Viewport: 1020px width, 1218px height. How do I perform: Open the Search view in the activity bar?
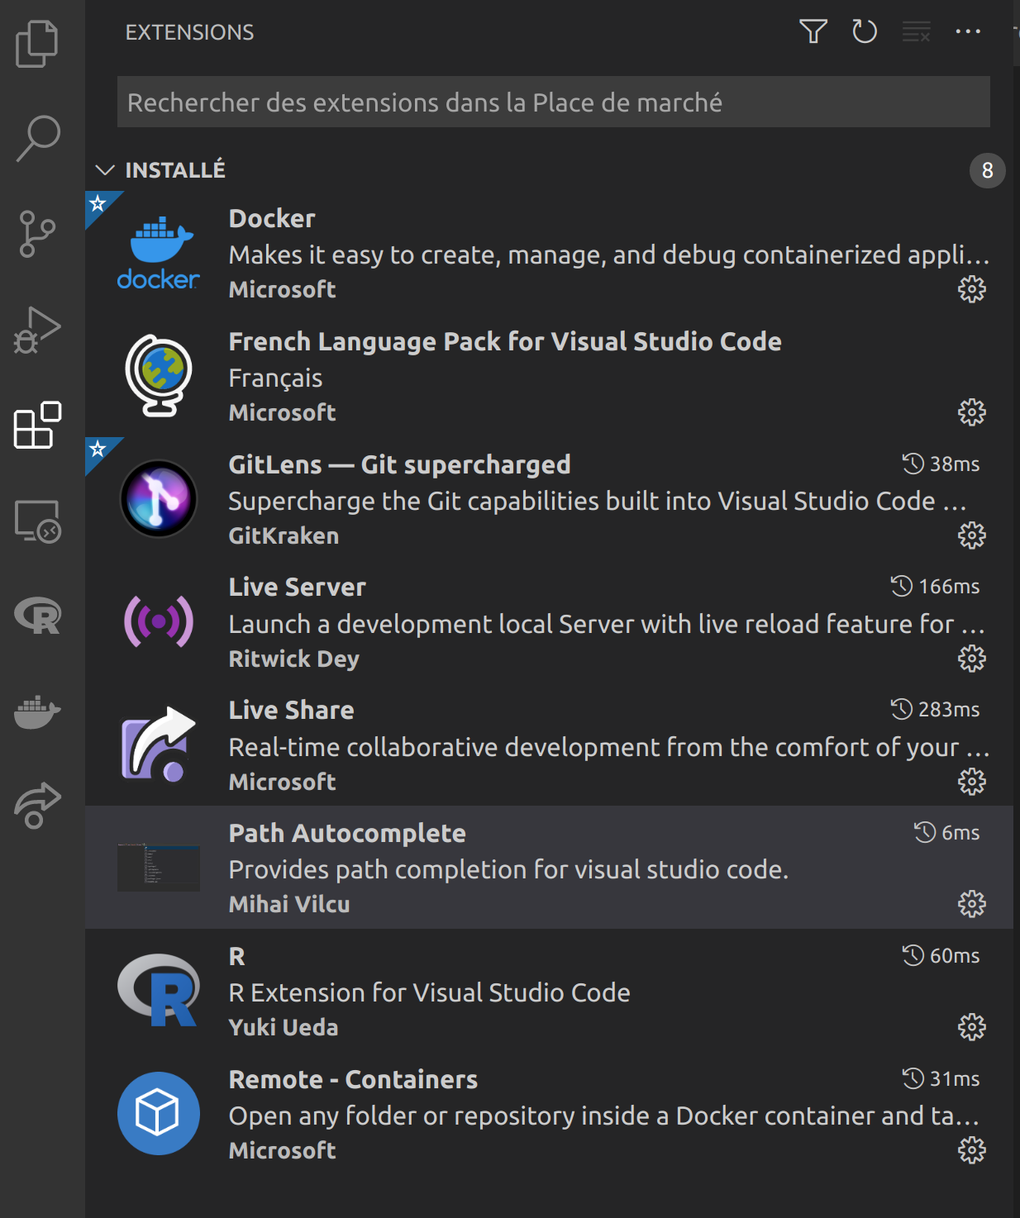37,138
